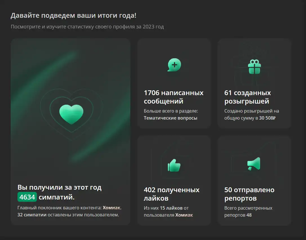Click the 2023 statistics subtitle text
The image size is (306, 240).
(x=87, y=27)
